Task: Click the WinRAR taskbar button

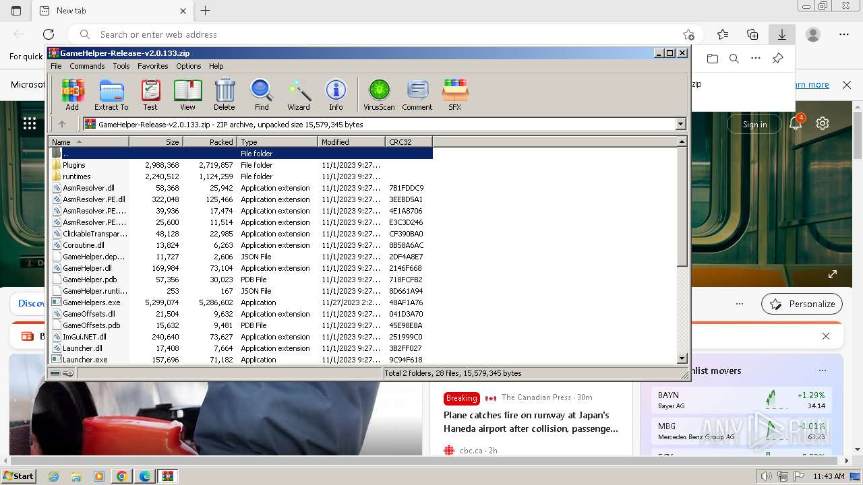Action: click(x=167, y=476)
